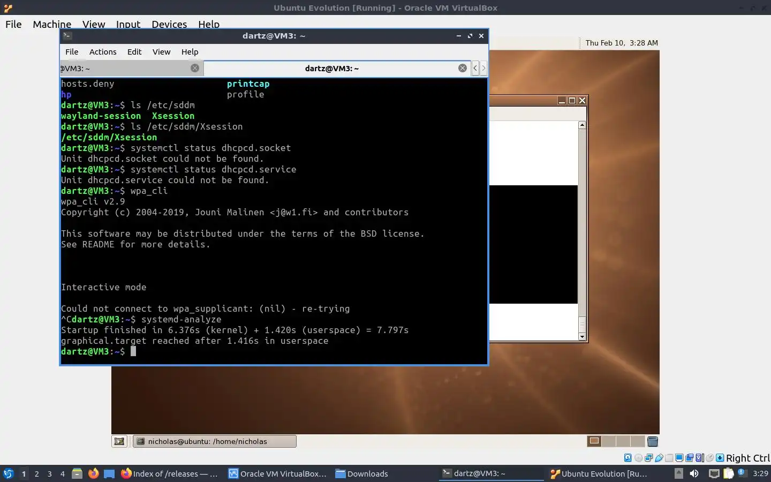Switch to host virtual desktop 4
This screenshot has width=771, height=482.
click(63, 473)
